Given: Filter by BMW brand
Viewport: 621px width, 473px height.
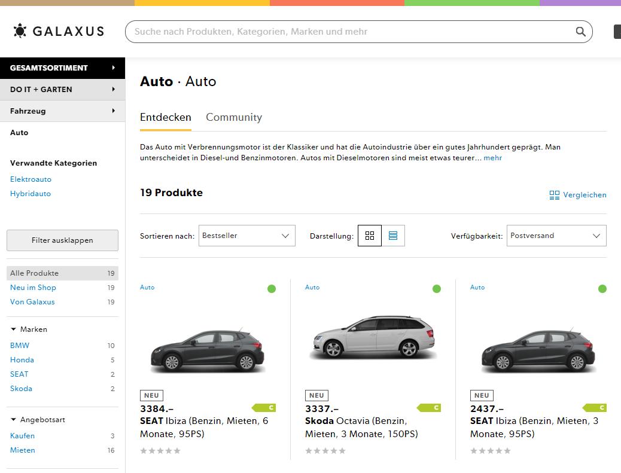Looking at the screenshot, I should coord(20,346).
